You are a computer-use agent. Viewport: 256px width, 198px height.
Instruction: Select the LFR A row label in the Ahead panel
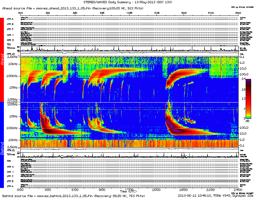(10, 19)
